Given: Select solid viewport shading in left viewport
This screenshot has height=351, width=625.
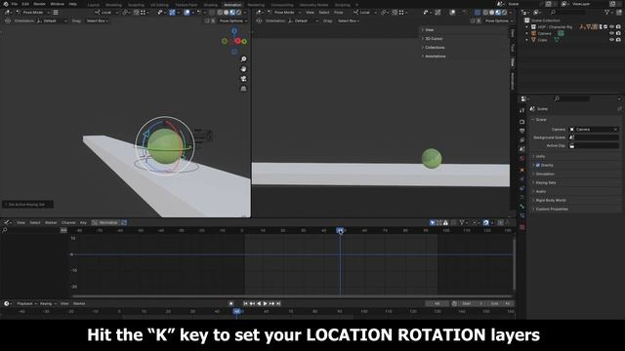Looking at the screenshot, I should click(226, 13).
